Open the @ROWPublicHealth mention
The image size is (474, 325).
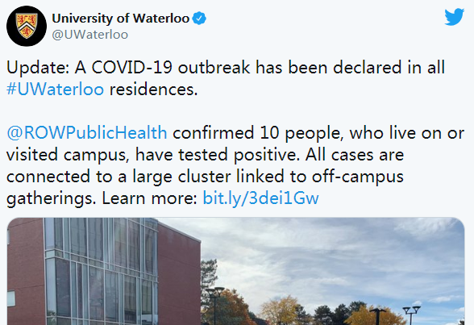coord(87,133)
